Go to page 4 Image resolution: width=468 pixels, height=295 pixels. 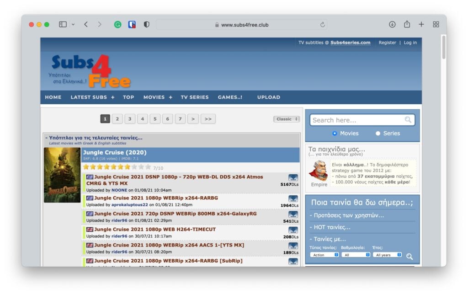143,119
